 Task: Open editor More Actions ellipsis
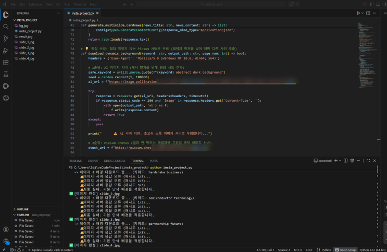coord(374,13)
